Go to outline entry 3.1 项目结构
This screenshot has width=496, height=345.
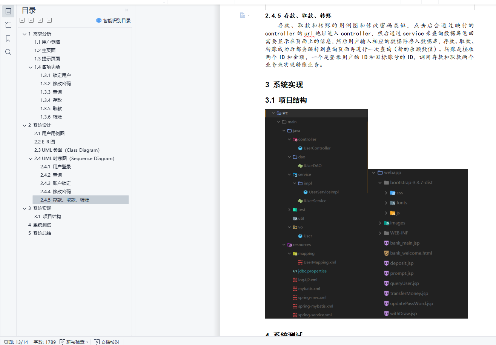point(48,216)
